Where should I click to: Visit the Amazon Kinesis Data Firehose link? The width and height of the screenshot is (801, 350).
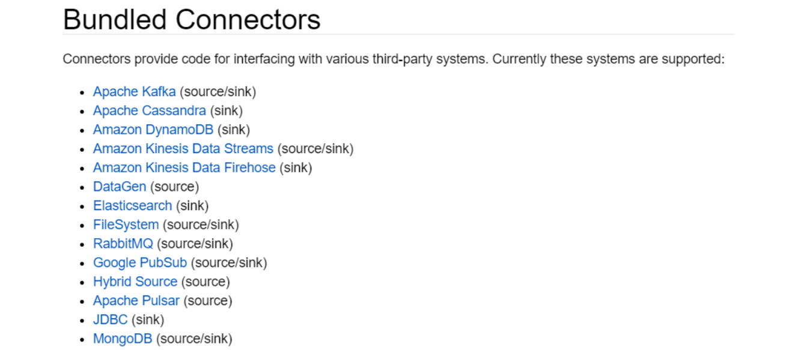coord(184,168)
